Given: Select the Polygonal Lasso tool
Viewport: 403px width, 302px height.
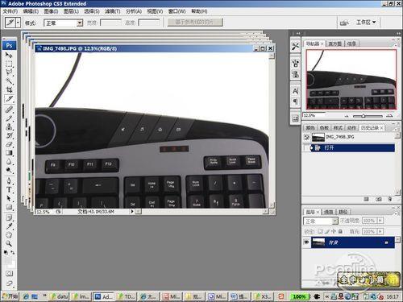Looking at the screenshot, I should tap(9, 72).
